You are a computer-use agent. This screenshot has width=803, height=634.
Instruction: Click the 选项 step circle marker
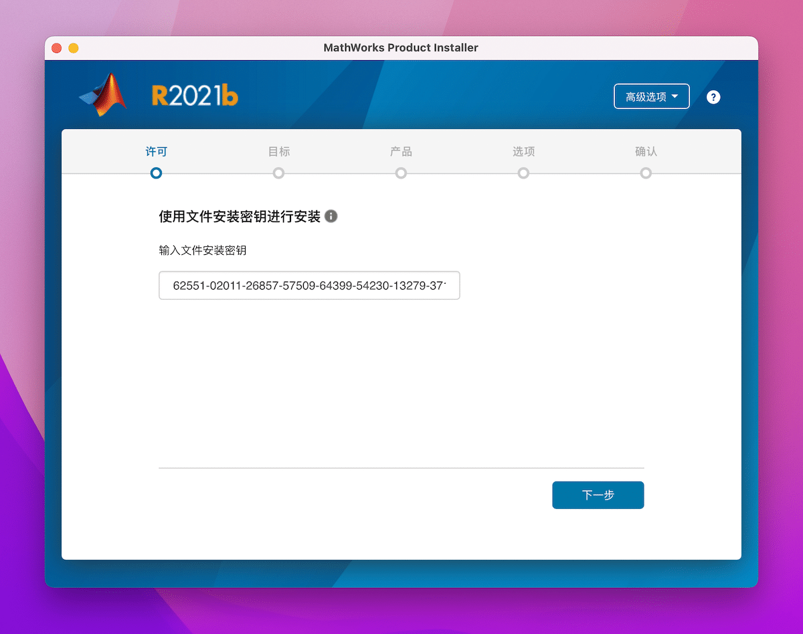(x=523, y=173)
